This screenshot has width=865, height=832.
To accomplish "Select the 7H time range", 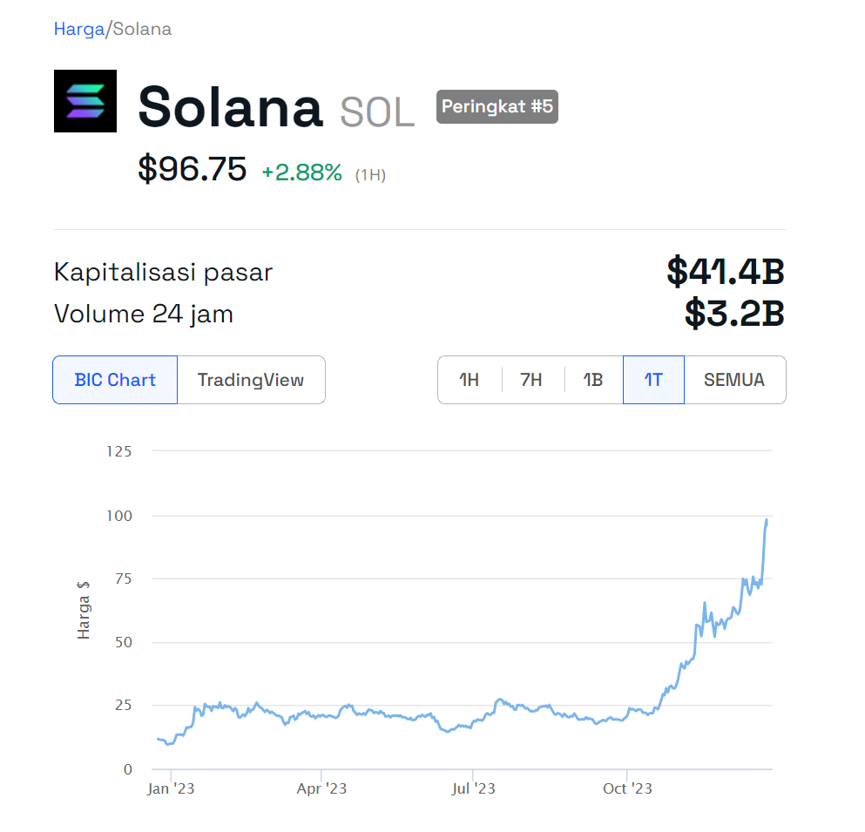I will click(x=531, y=380).
